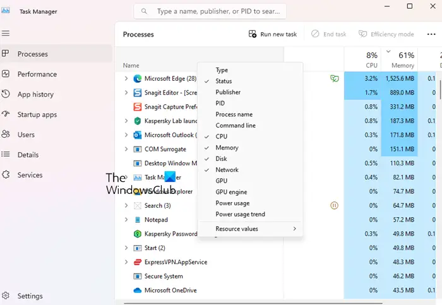The width and height of the screenshot is (442, 305).
Task: Click the efficiency leaf status icon for Edge
Action: (334, 78)
